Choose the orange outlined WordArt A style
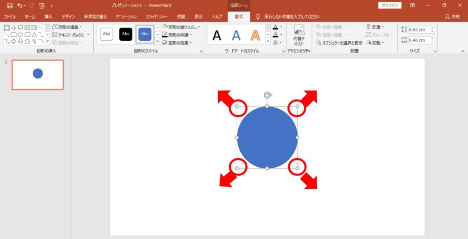 click(x=255, y=35)
